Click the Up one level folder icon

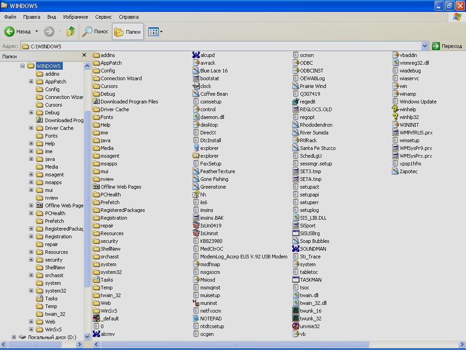(x=71, y=31)
